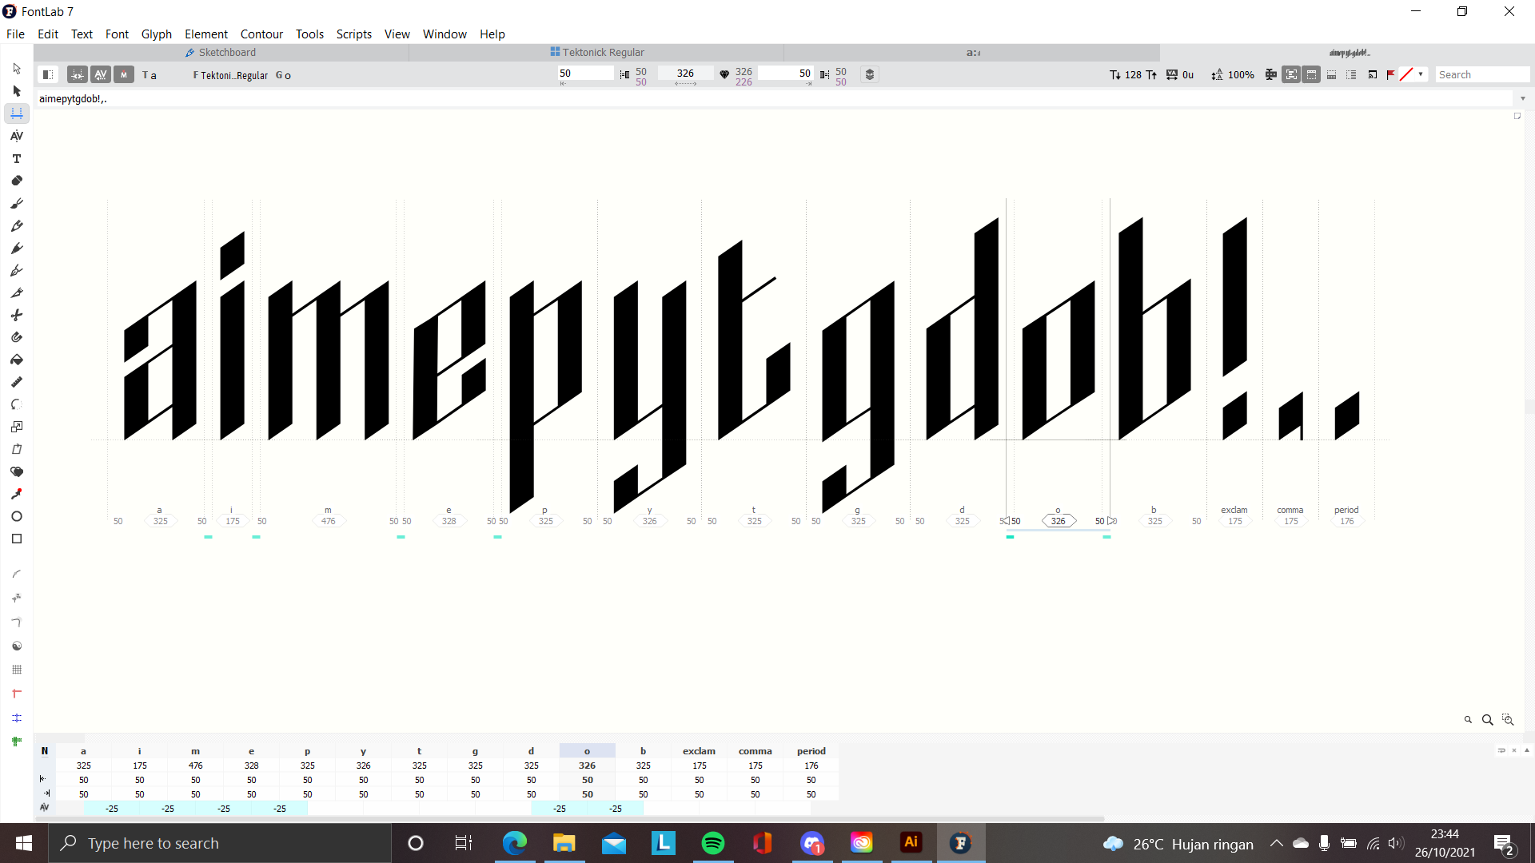Click the zoom-to-fit magnifier icon
Viewport: 1535px width, 863px height.
[x=1508, y=720]
